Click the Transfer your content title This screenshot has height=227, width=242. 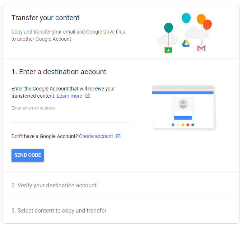click(x=45, y=18)
